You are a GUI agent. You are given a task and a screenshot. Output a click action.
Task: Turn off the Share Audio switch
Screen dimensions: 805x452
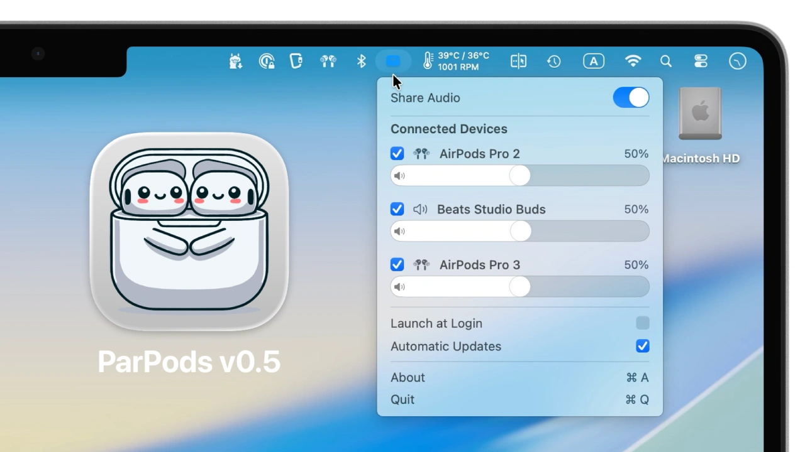pyautogui.click(x=630, y=97)
